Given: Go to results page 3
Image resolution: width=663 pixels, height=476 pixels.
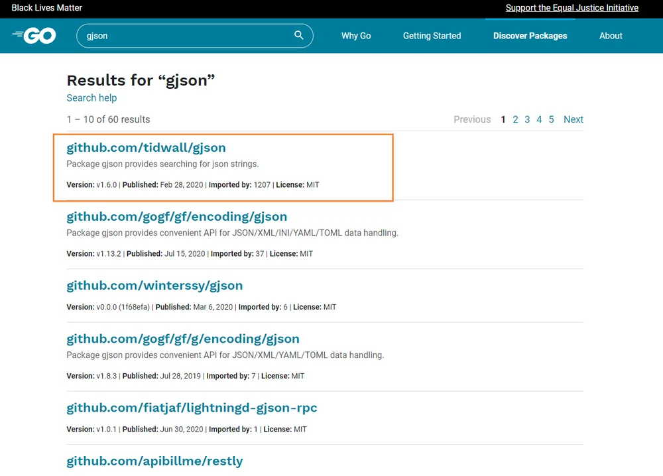Looking at the screenshot, I should (x=527, y=119).
